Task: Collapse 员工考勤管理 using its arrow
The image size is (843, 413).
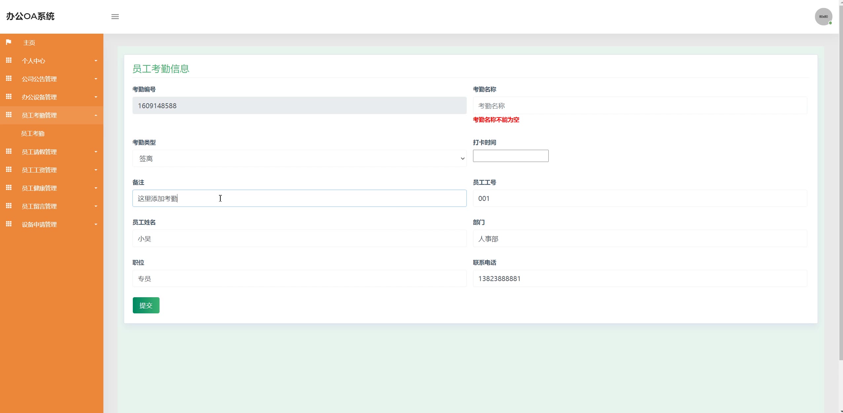Action: tap(96, 115)
